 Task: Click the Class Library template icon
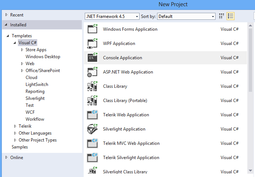92,86
